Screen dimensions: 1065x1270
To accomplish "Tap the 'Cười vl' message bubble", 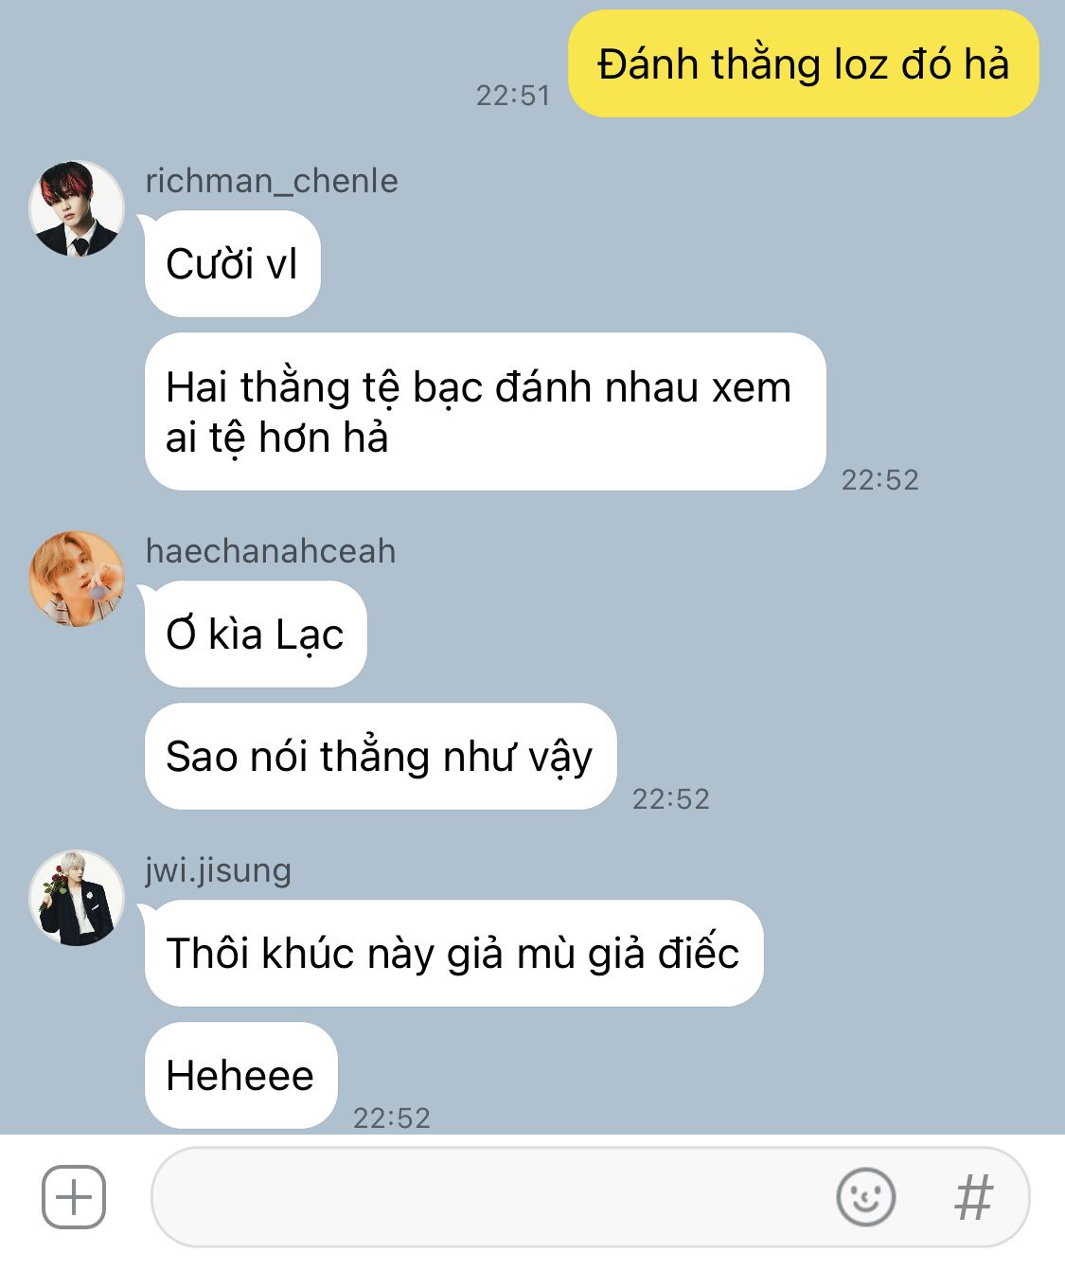I will (x=232, y=264).
